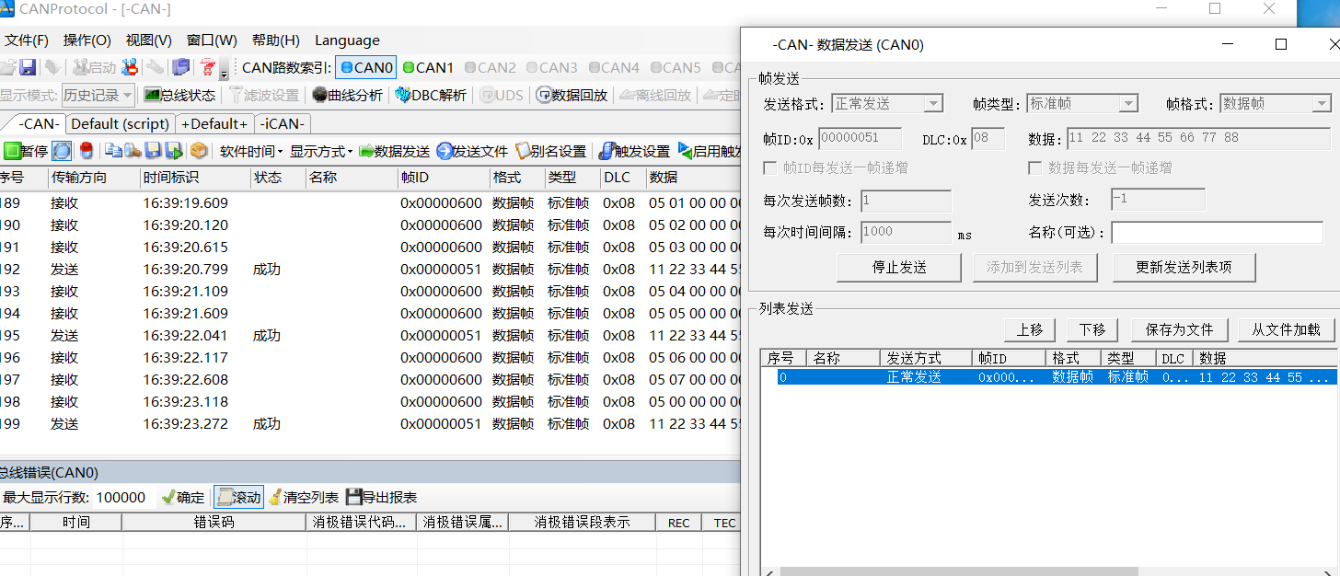This screenshot has width=1340, height=576.
Task: Expand top toolbar overflow arrow
Action: point(224,73)
